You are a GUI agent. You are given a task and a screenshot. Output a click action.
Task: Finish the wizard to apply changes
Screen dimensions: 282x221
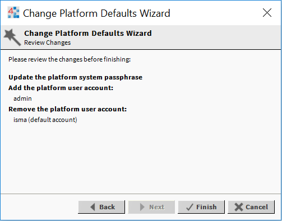point(201,207)
